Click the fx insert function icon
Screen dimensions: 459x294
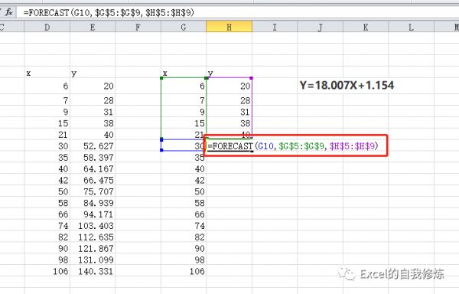(9, 12)
